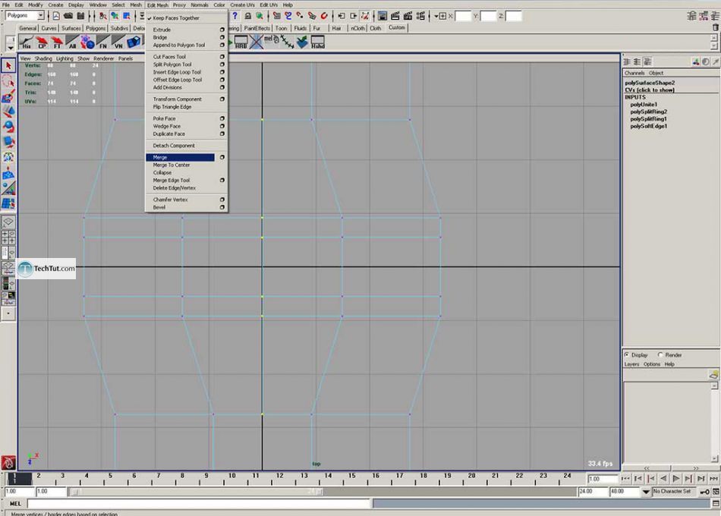
Task: Toggle Keep Faces Together option
Action: click(176, 18)
